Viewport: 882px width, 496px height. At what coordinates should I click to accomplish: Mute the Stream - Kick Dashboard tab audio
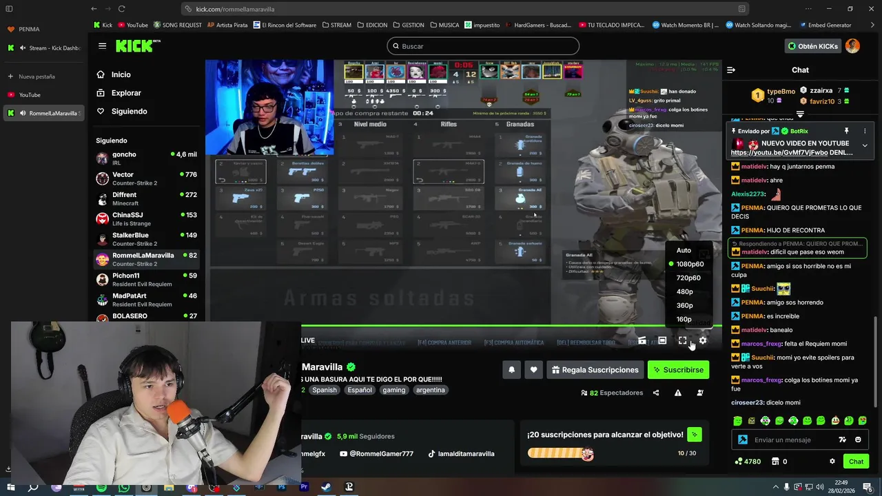point(23,48)
